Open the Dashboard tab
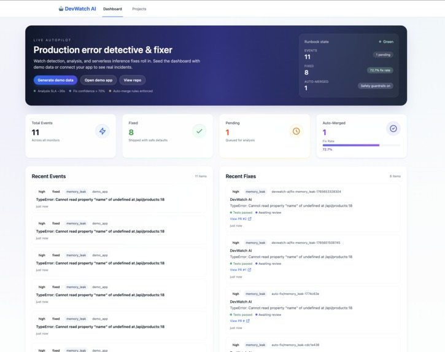This screenshot has width=445, height=352. pyautogui.click(x=112, y=9)
